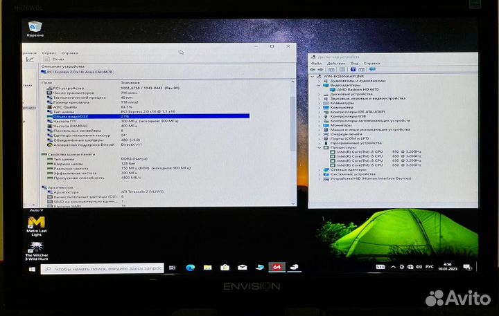Image resolution: width=499 pixels, height=316 pixels.
Task: Click the scroll down arrow in AIDA64 list
Action: tap(292, 204)
